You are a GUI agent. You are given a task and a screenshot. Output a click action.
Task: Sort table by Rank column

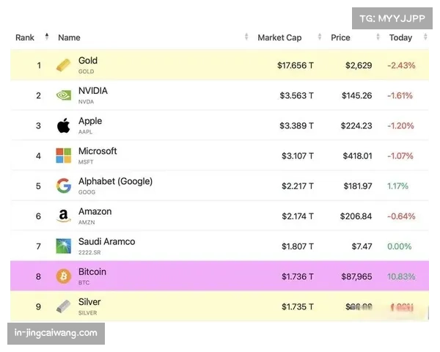(26, 37)
